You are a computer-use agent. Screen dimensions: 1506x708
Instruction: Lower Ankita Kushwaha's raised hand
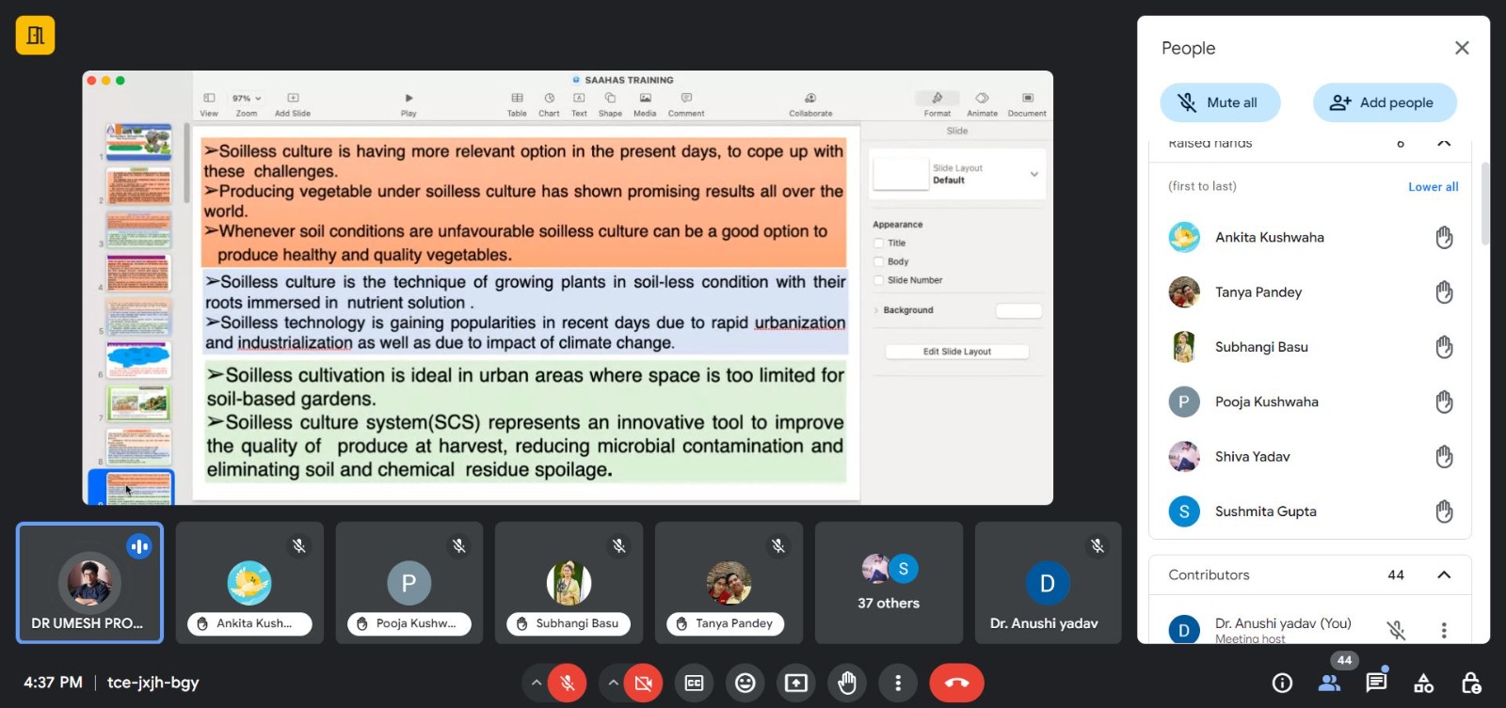click(1444, 238)
